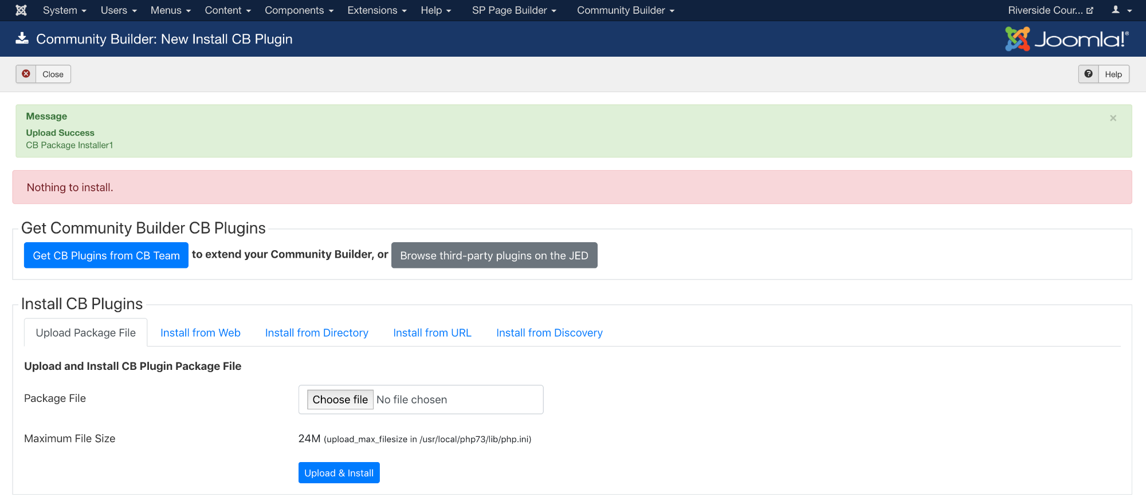
Task: Open the Content dropdown menu
Action: [x=227, y=10]
